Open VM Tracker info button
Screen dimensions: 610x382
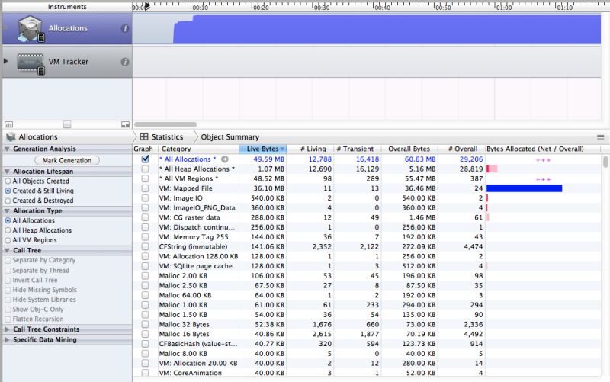click(125, 62)
